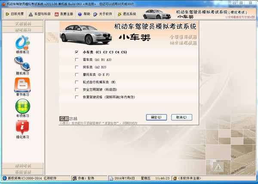Viewport: 258px width, 184px height.
Task: Click 车型与科目 toolbar button
Action: coord(43,14)
